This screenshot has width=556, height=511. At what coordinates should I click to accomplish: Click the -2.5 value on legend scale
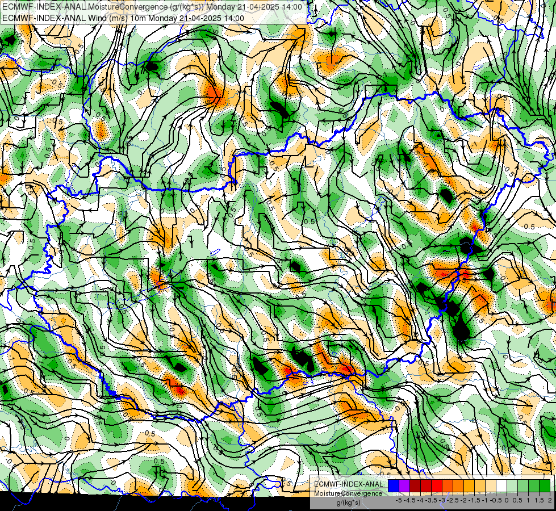[453, 500]
